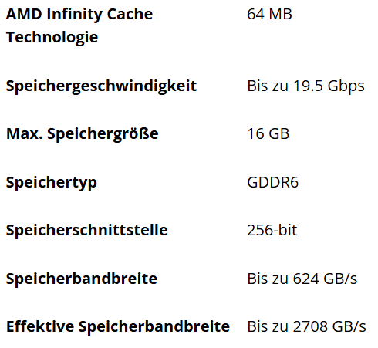The image size is (378, 348).
Task: Select the 256-bit interface value
Action: pos(272,230)
